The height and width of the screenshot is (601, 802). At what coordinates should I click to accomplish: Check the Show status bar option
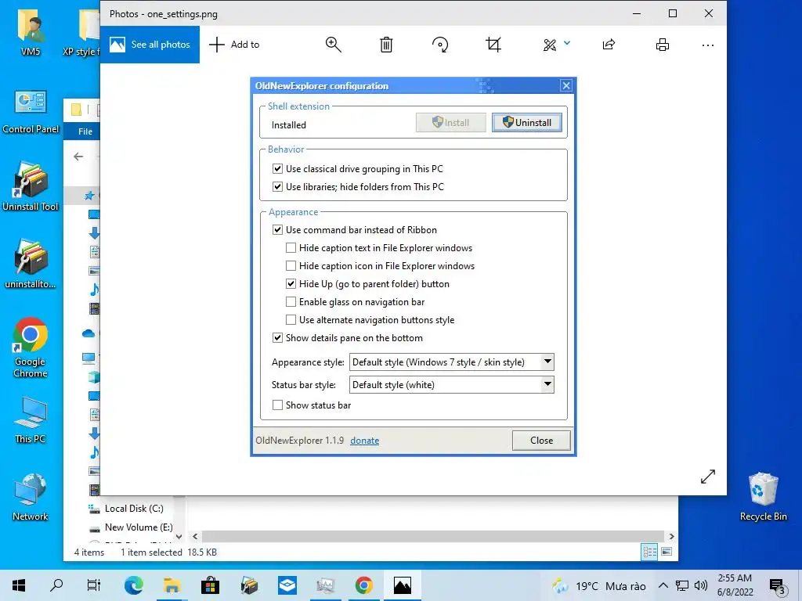pyautogui.click(x=278, y=405)
